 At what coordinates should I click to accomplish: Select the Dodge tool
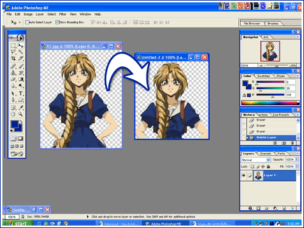click(21, 86)
